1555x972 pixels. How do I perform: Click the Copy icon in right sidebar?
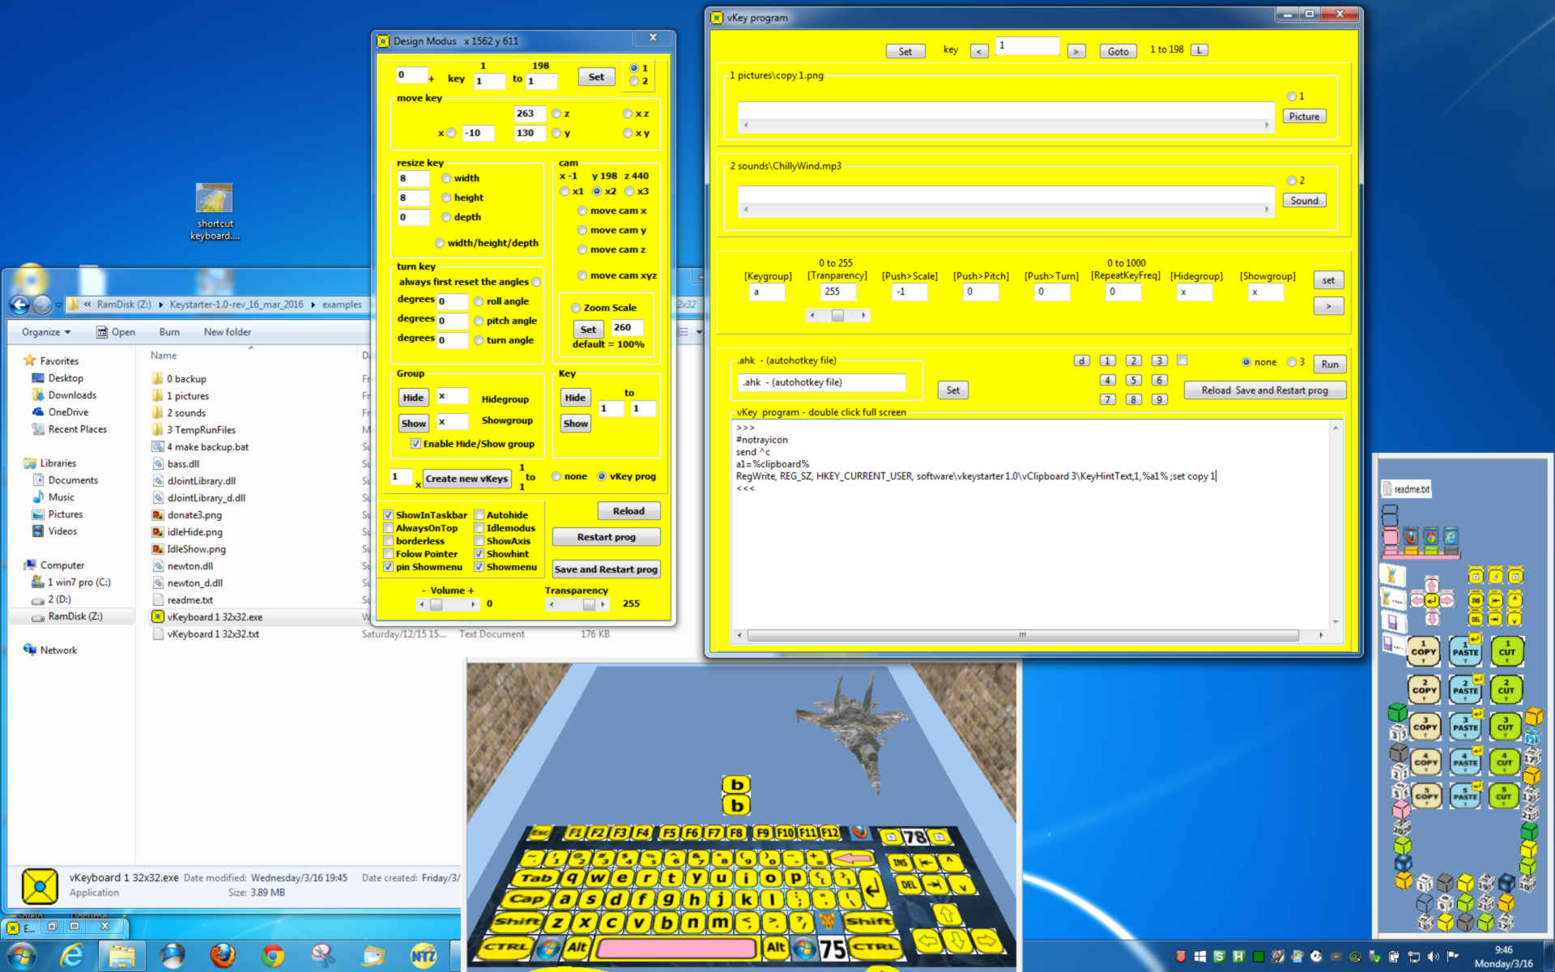pos(1423,650)
